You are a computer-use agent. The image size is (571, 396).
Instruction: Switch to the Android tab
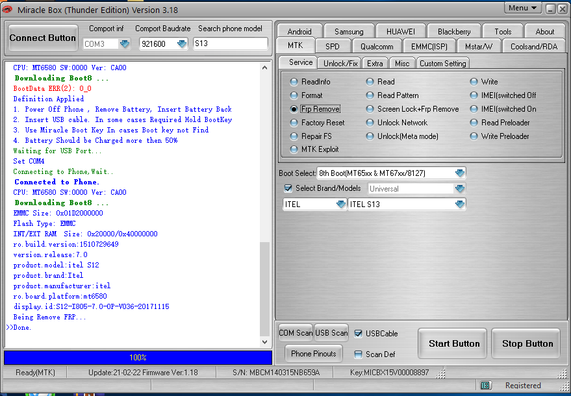tap(299, 31)
